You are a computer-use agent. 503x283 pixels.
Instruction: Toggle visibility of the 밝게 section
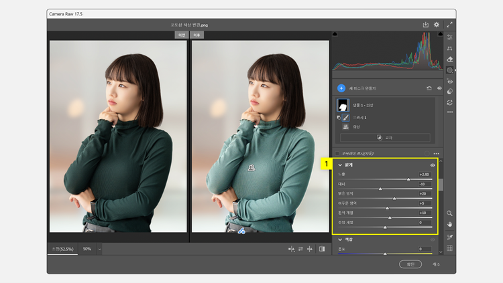[x=433, y=165]
